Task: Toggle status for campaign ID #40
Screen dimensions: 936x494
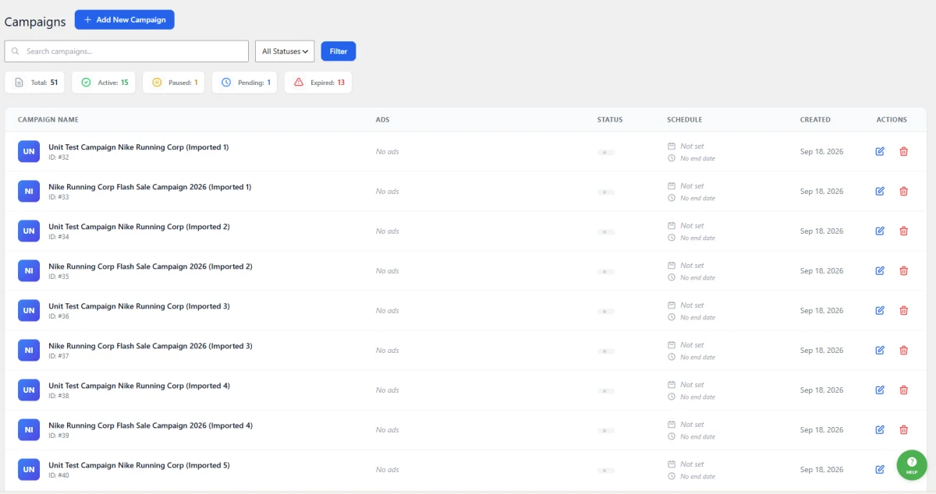Action: (606, 470)
